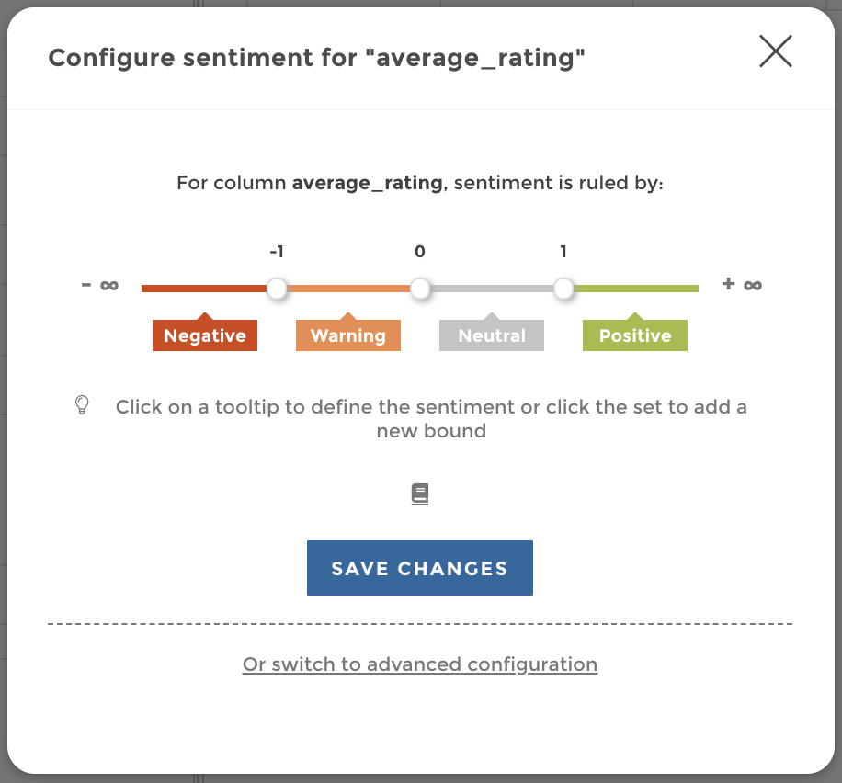Click the lightbulb hint icon
The width and height of the screenshot is (842, 783).
tap(82, 405)
